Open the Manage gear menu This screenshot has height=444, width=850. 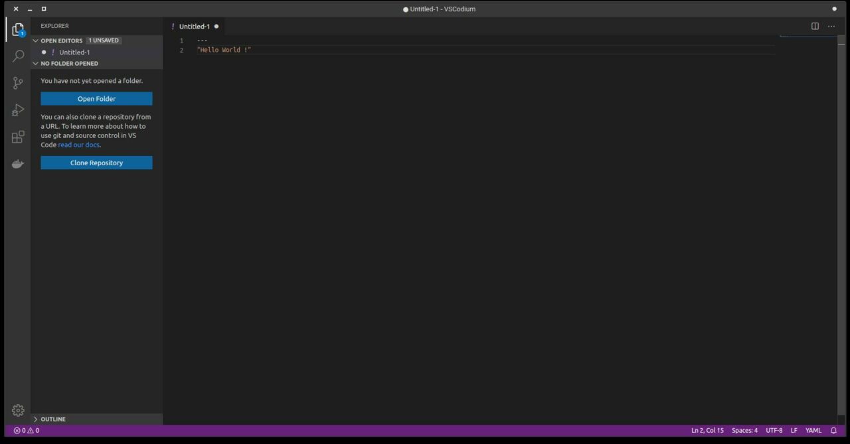click(18, 410)
